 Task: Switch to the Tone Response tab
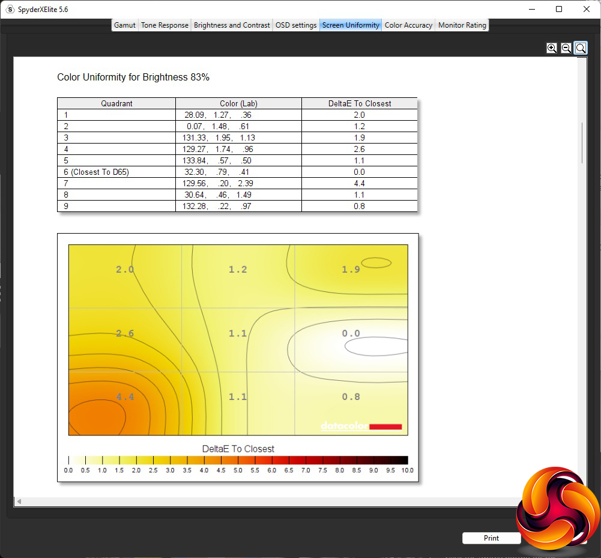(x=165, y=25)
